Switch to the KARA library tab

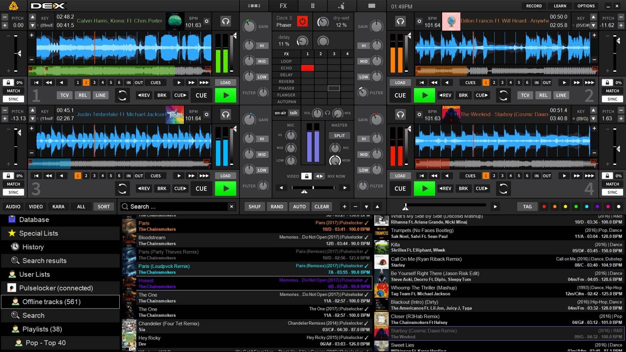[58, 206]
